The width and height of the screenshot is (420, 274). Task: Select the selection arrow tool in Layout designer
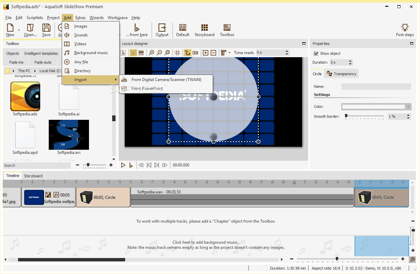(123, 53)
